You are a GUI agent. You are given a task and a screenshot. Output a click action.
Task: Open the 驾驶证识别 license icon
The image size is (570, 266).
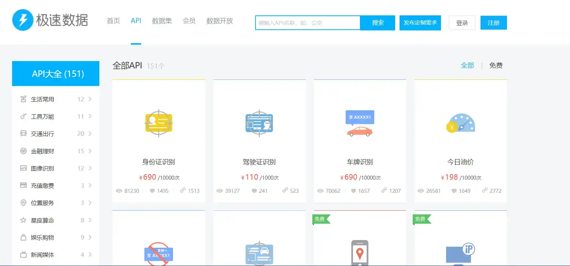coord(259,123)
